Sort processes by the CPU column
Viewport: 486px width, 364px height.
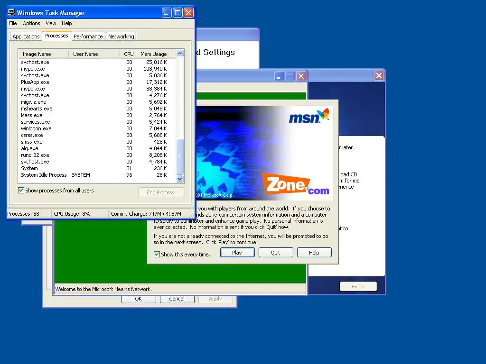pos(128,54)
